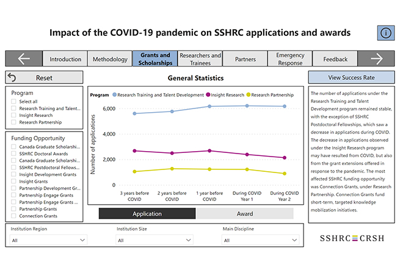
Task: Check the Select all program box
Action: click(13, 101)
